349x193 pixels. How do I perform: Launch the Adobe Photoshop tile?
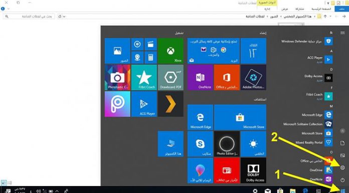coord(253,78)
